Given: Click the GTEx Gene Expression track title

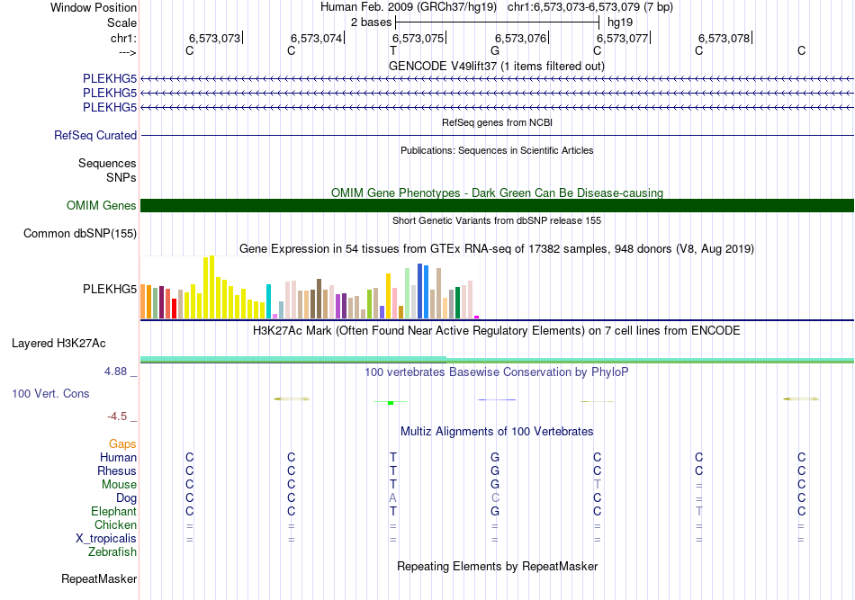Looking at the screenshot, I should pos(497,249).
